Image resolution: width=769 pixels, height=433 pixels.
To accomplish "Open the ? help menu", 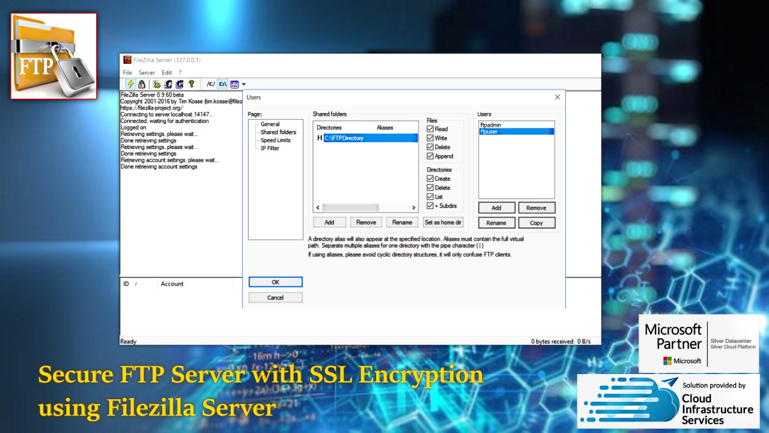I will 180,73.
